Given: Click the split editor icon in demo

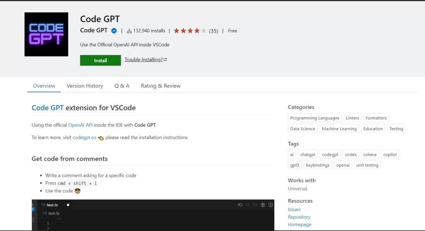Looking at the screenshot, I should 271,205.
